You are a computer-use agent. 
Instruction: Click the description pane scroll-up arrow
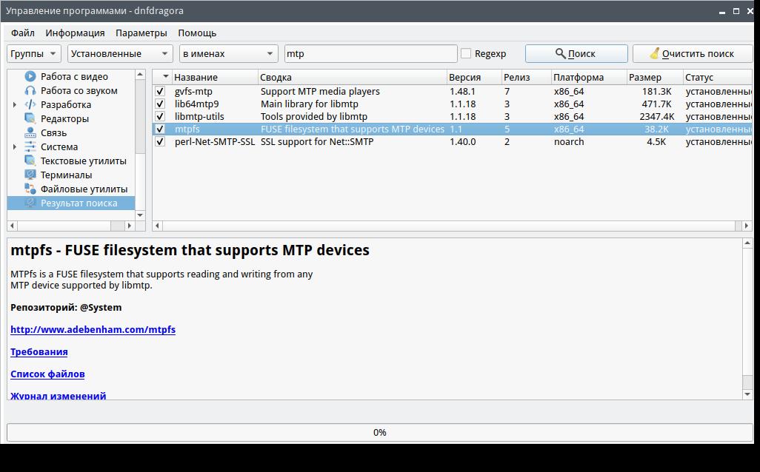tap(747, 243)
